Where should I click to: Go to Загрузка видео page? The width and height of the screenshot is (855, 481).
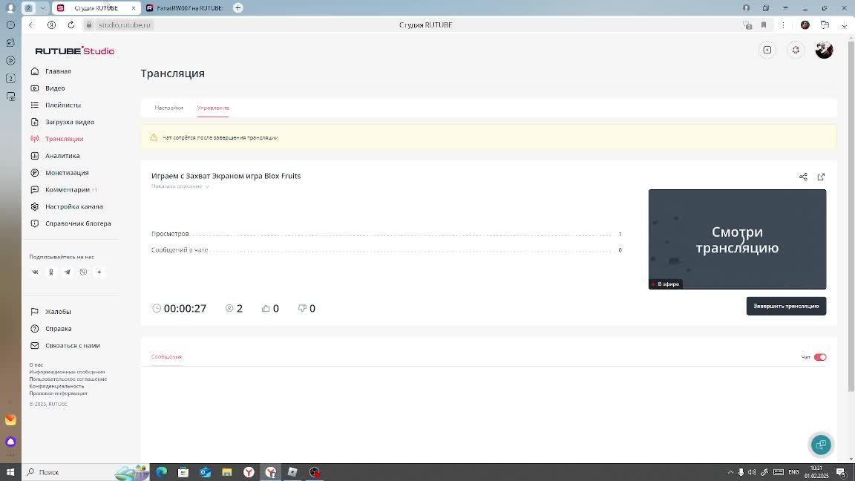tap(69, 122)
